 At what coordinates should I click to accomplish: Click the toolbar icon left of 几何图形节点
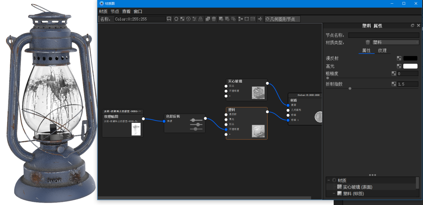point(260,19)
